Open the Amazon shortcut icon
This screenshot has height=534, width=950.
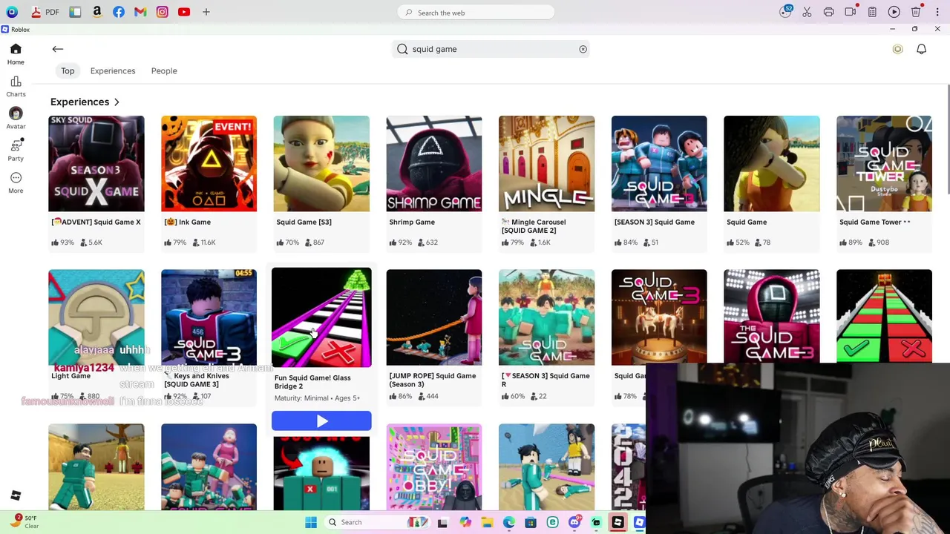click(x=97, y=12)
